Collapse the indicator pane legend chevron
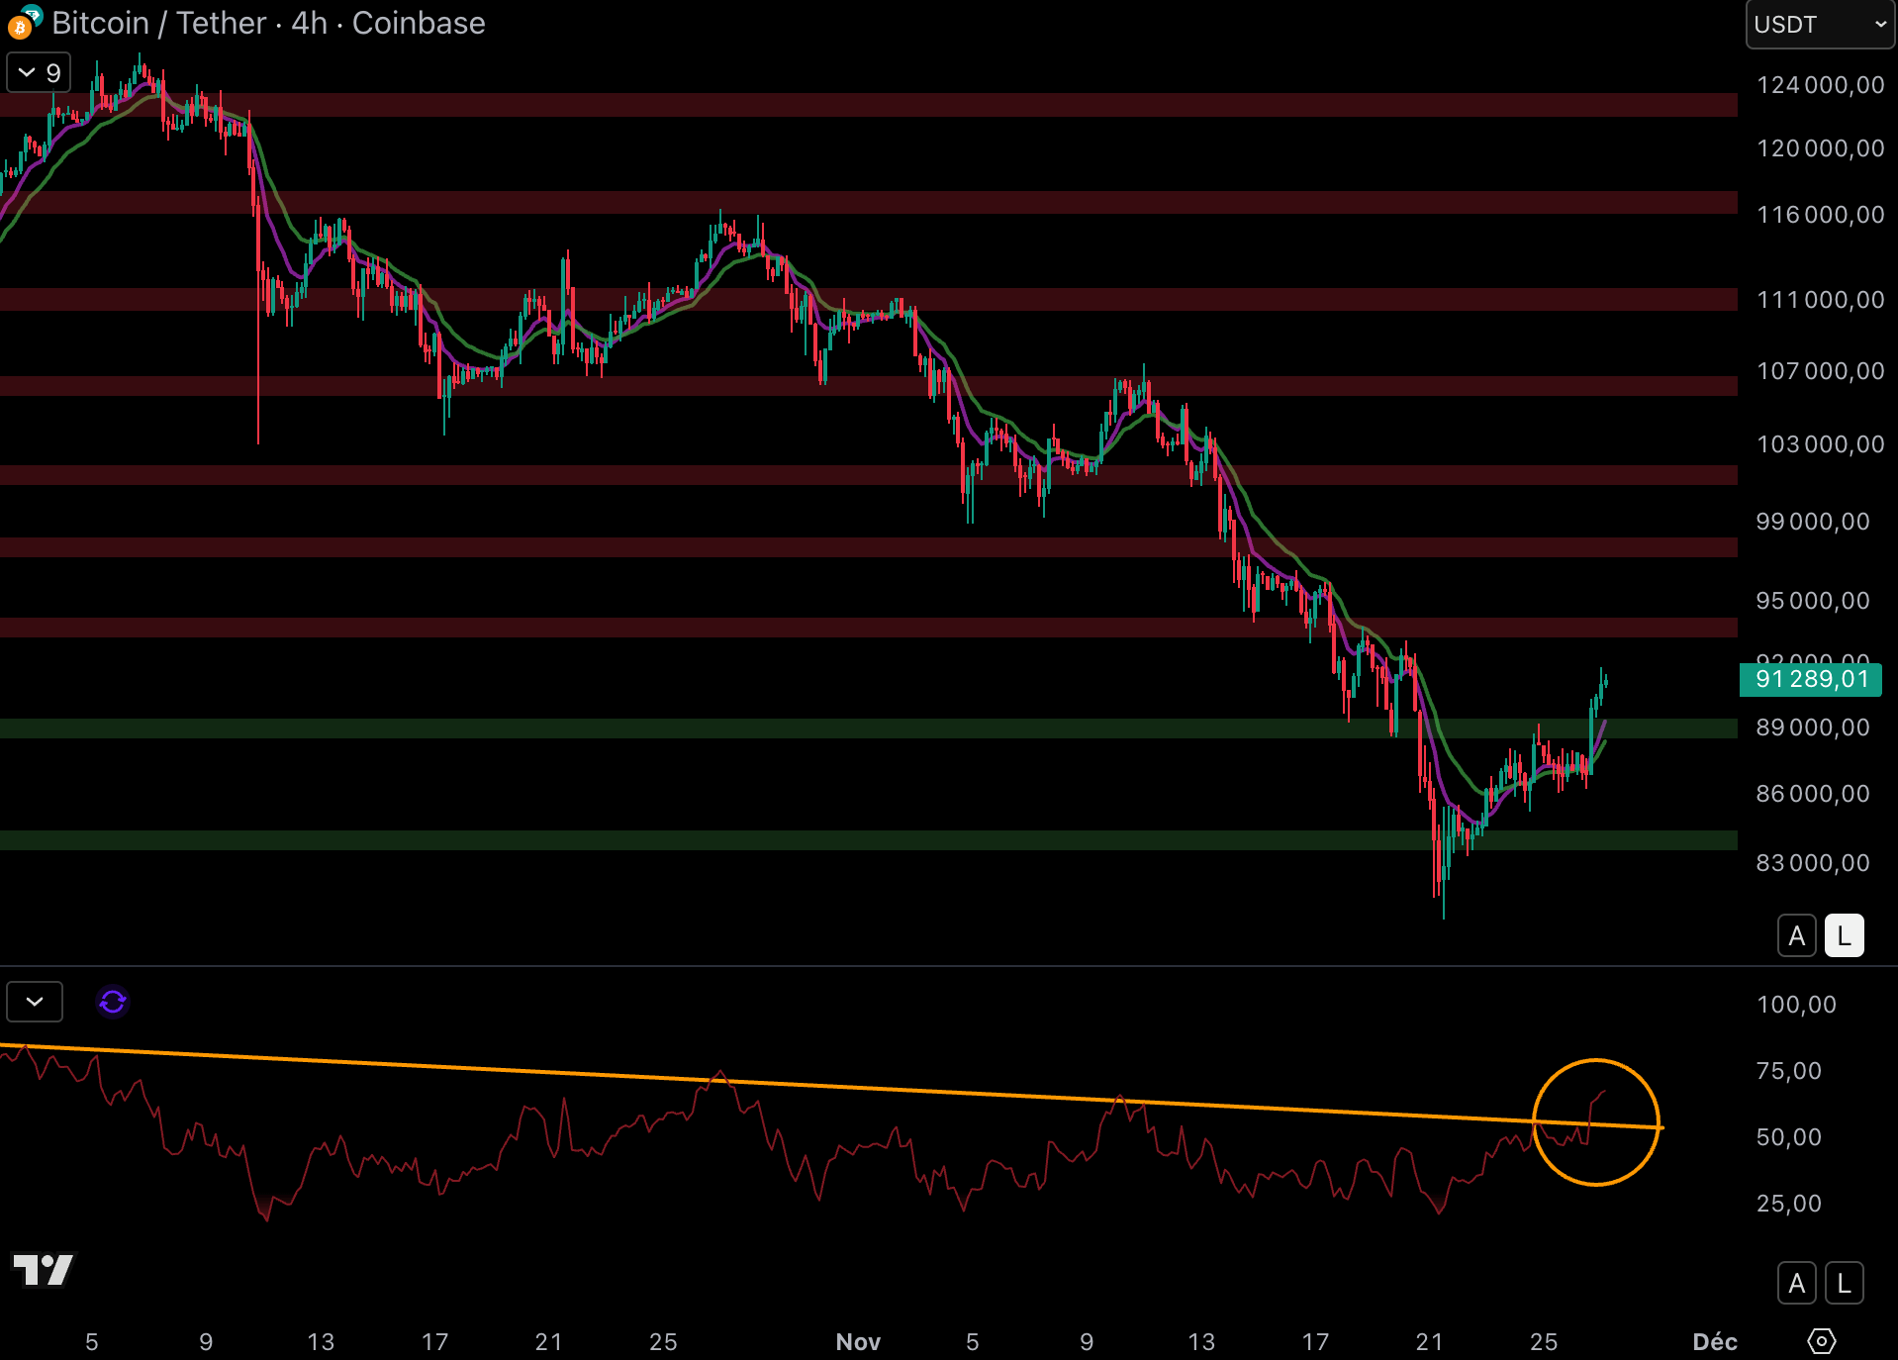This screenshot has height=1360, width=1898. click(x=35, y=1002)
